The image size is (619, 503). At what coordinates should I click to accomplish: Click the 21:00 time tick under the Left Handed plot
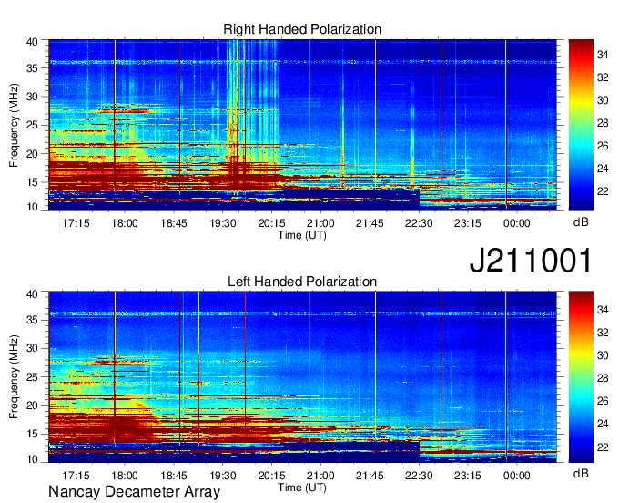click(320, 476)
